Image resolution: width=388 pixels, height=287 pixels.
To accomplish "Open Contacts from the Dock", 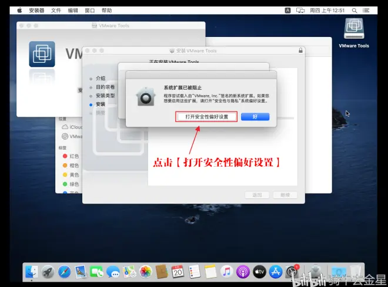I will tap(162, 272).
